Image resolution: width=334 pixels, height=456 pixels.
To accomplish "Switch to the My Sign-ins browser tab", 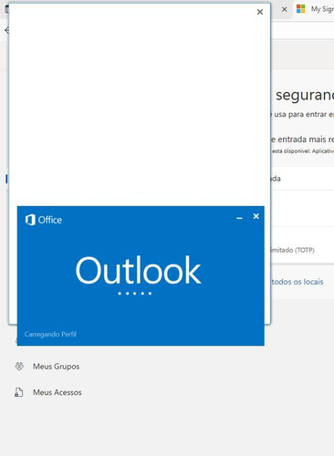I will point(315,9).
